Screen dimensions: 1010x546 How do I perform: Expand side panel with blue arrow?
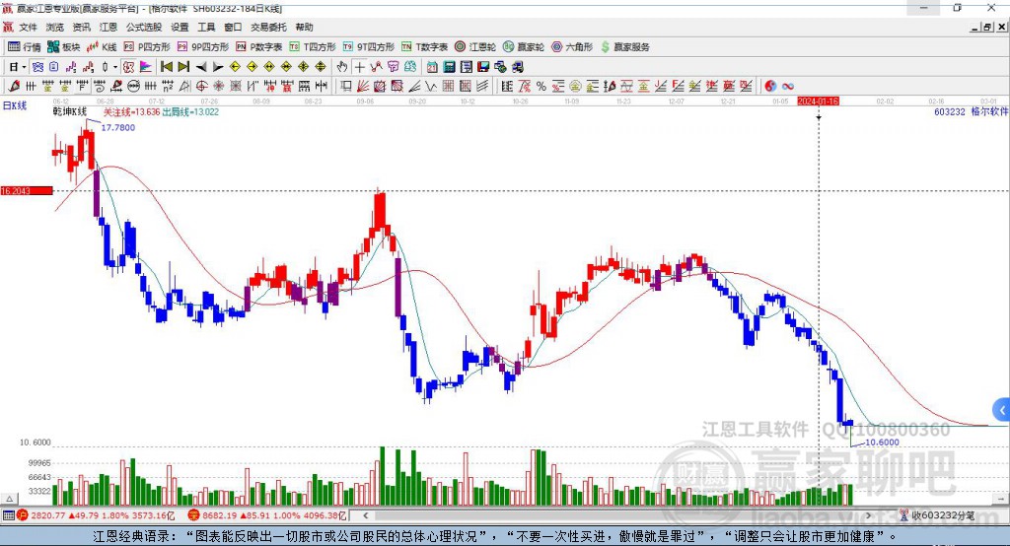tap(1002, 410)
